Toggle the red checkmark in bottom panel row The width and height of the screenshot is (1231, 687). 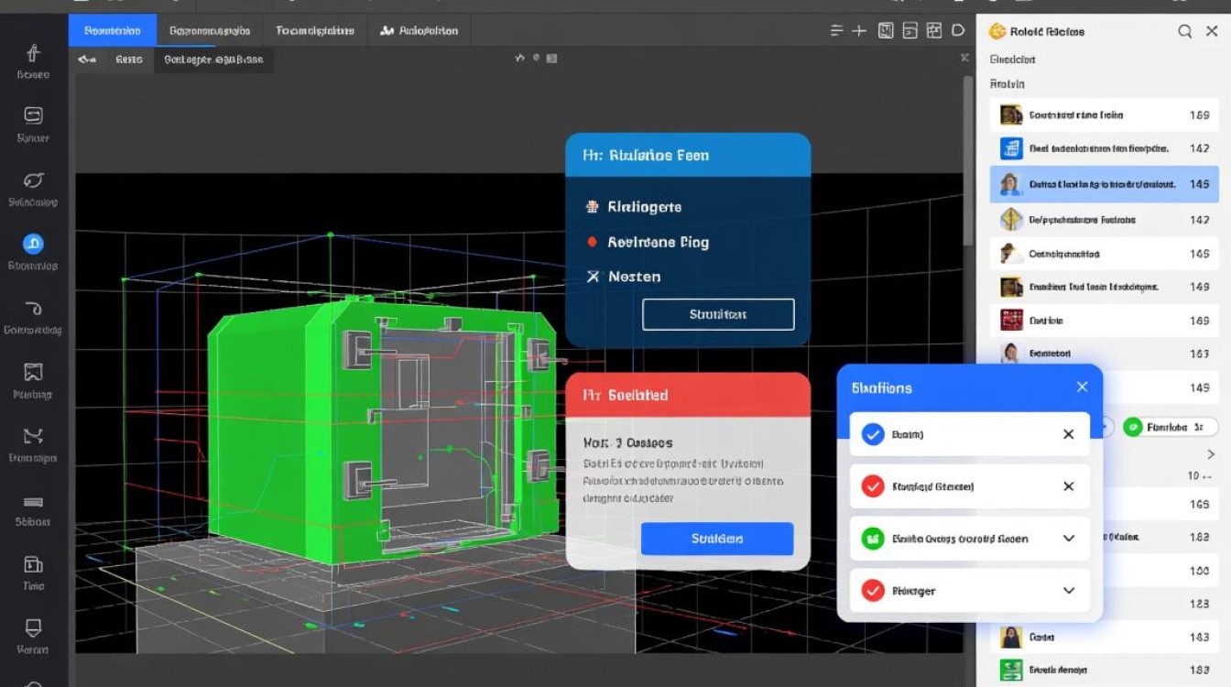[873, 591]
